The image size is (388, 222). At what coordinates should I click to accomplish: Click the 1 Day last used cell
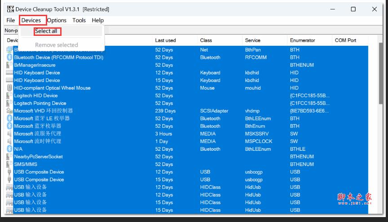162,141
